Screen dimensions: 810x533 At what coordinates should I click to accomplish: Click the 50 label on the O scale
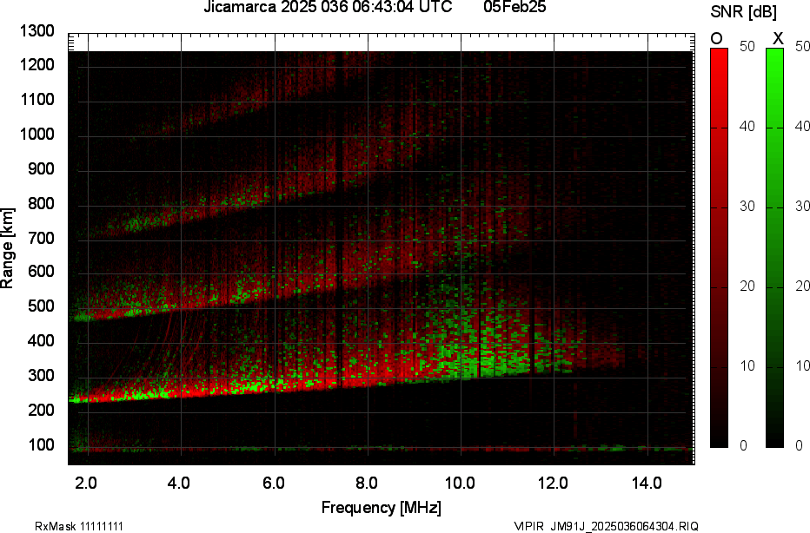click(747, 46)
